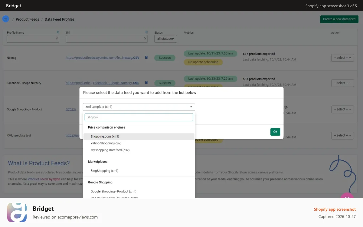This screenshot has height=227, width=363.
Task: Click the Bridget app logo in the footer
Action: 17,212
